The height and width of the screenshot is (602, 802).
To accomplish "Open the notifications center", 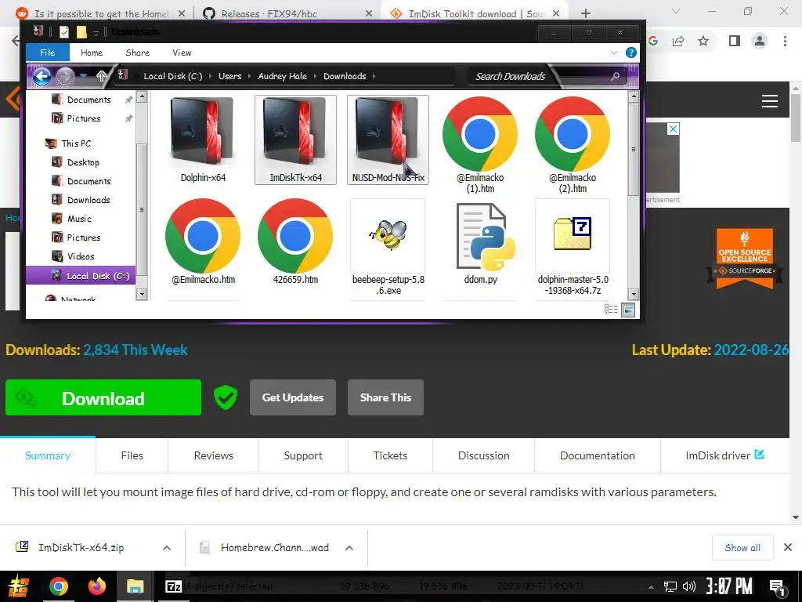I will click(x=778, y=587).
